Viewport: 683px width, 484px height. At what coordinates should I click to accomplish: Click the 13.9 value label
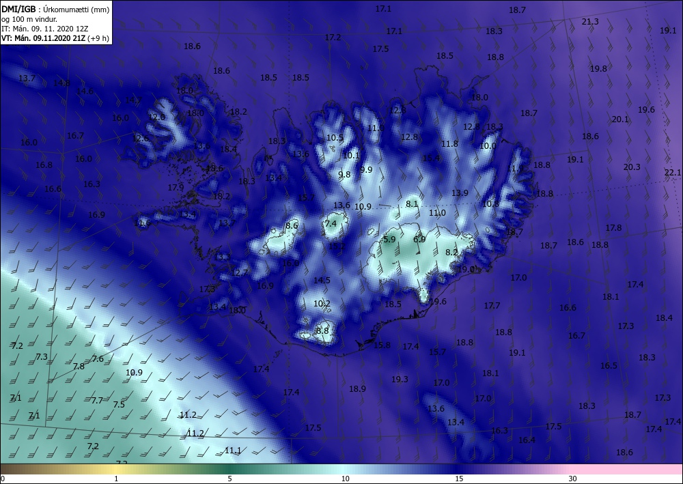460,193
